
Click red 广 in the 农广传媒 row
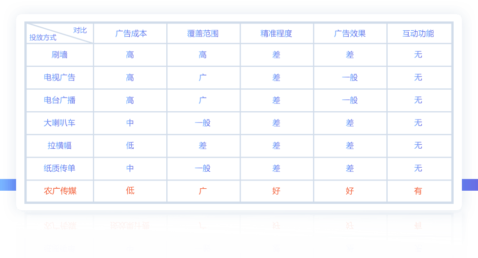click(203, 191)
